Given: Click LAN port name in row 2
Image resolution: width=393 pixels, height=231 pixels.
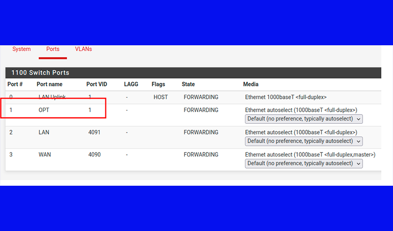Looking at the screenshot, I should point(44,132).
